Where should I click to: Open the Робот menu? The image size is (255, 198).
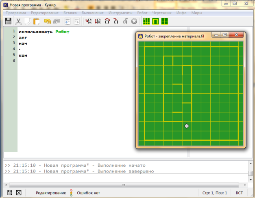coord(142,13)
